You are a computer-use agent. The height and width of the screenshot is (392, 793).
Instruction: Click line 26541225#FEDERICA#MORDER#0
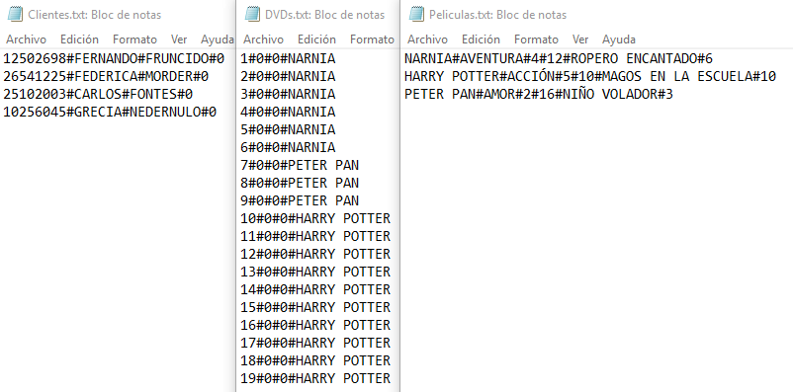106,77
